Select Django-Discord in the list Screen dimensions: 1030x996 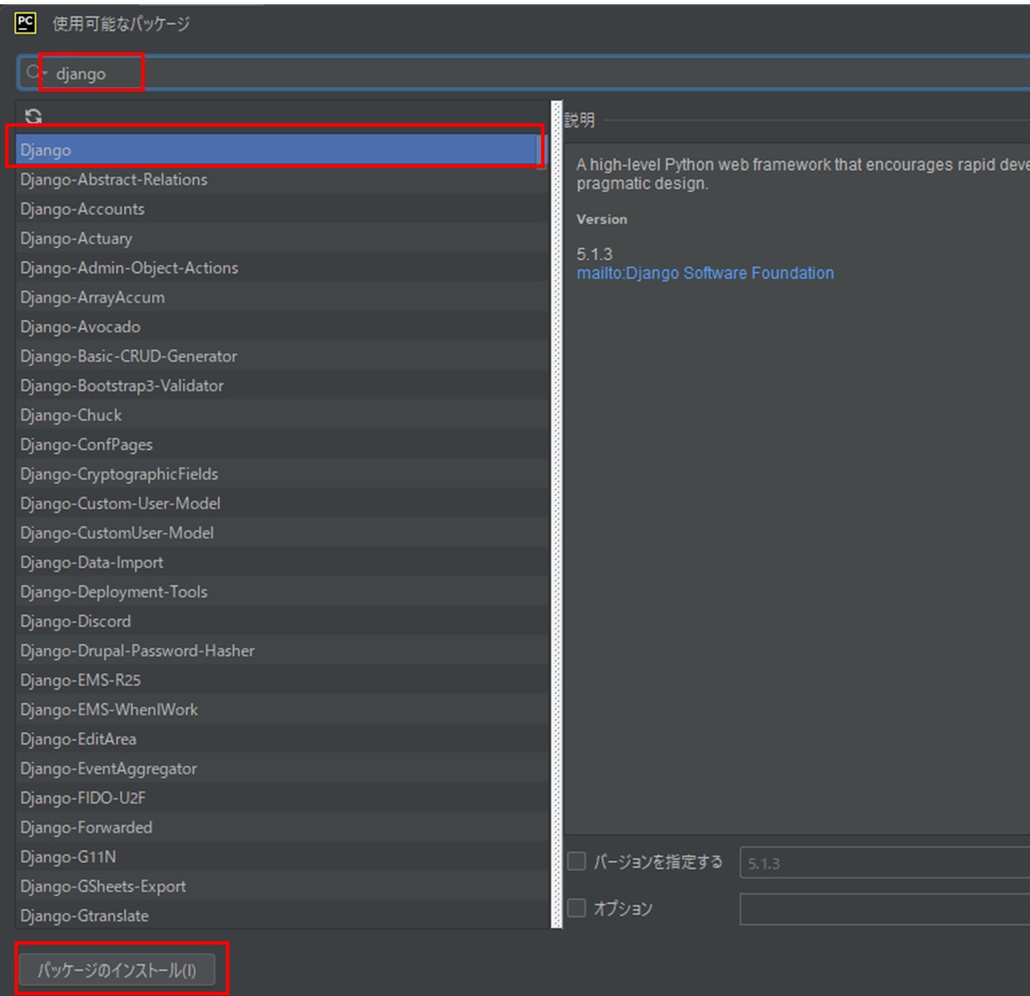click(x=282, y=621)
